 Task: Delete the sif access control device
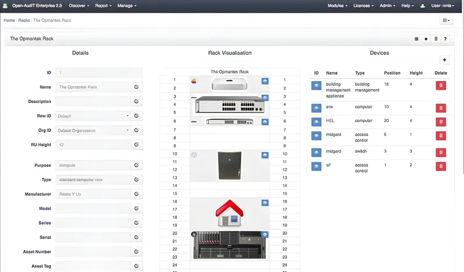(x=441, y=166)
